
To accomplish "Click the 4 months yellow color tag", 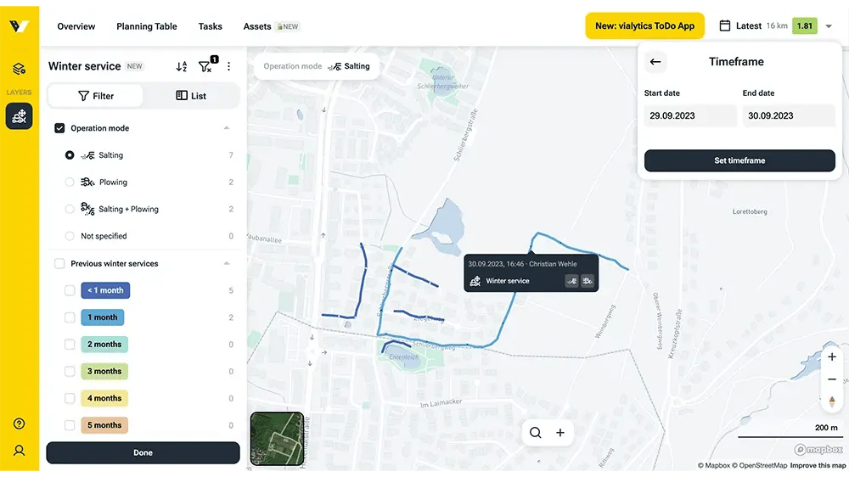I will click(104, 399).
